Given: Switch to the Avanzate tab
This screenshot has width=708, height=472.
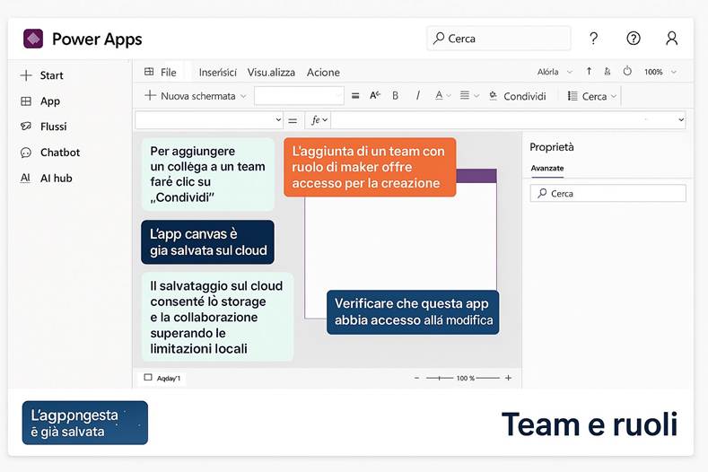Looking at the screenshot, I should (547, 168).
